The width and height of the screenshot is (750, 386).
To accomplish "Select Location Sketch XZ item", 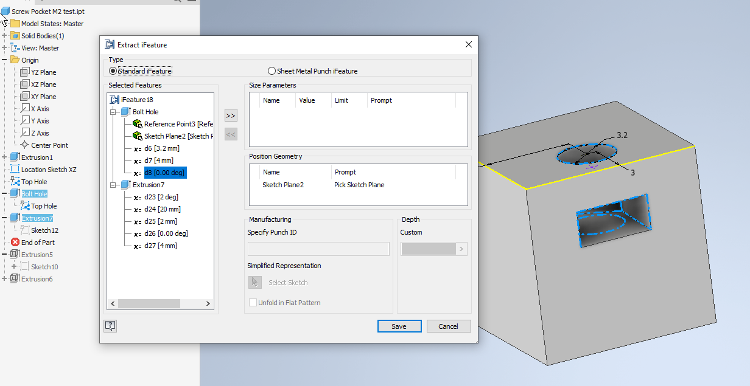I will 49,170.
